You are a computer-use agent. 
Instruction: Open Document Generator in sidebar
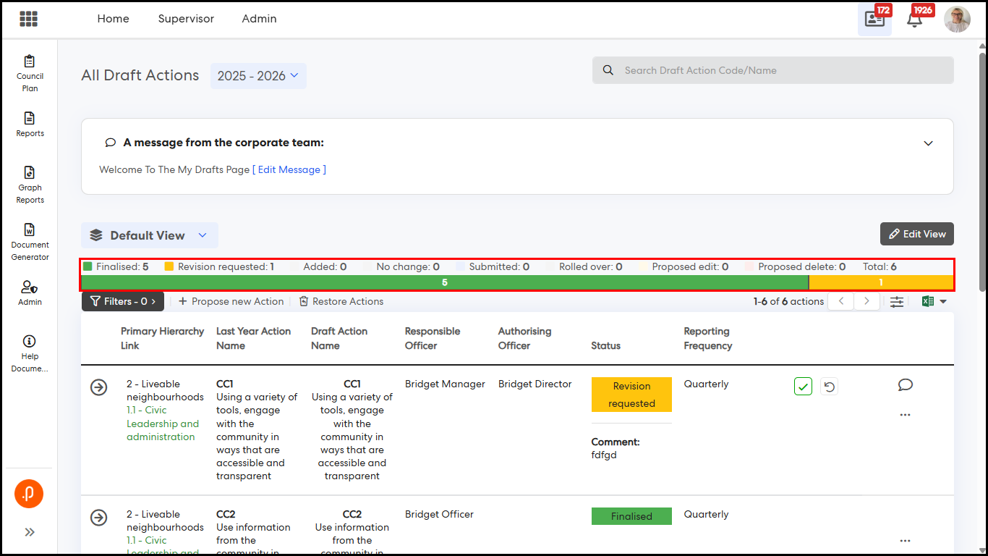pos(30,242)
